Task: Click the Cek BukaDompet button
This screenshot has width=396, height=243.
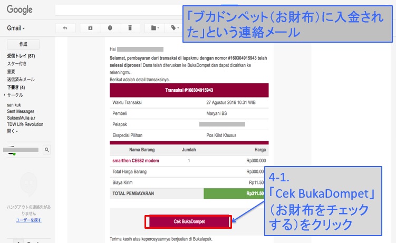Action: [x=189, y=221]
